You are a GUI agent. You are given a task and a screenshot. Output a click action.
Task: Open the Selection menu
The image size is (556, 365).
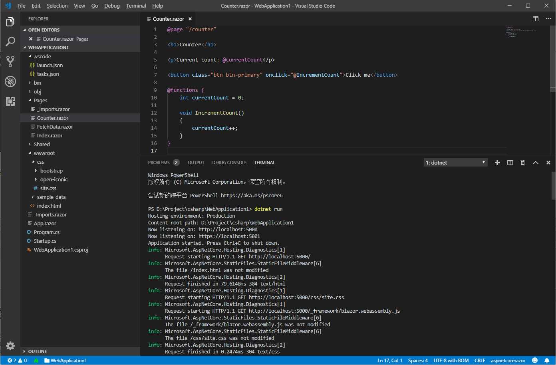(57, 6)
